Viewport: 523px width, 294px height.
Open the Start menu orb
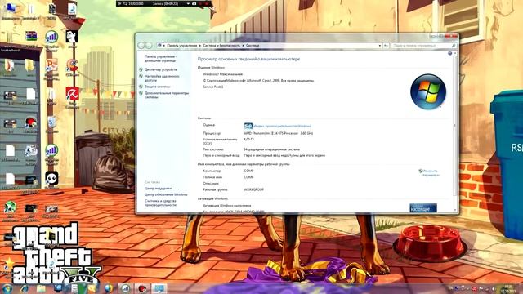click(x=7, y=288)
